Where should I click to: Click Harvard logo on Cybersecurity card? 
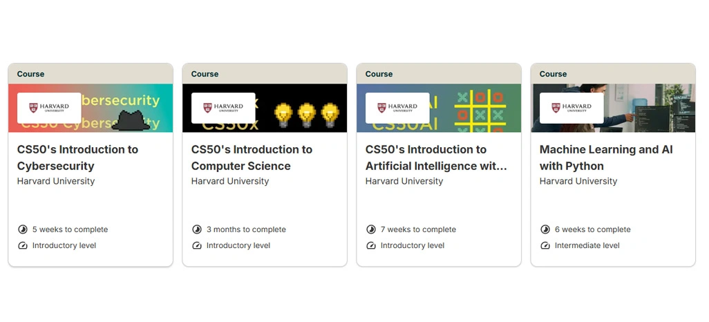(49, 108)
